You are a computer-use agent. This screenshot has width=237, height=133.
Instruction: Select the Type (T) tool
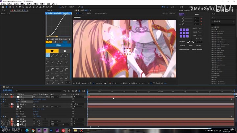(x=33, y=7)
